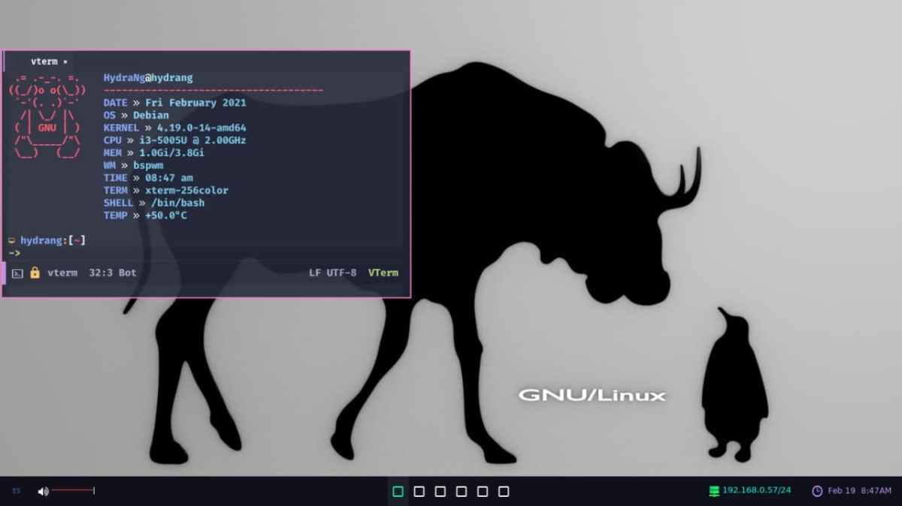902x506 pixels.
Task: Open the clock icon beside Feb 19
Action: (x=816, y=491)
